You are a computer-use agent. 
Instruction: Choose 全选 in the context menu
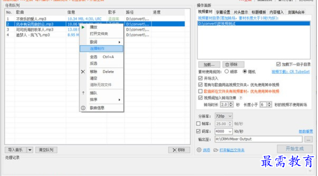pyautogui.click(x=94, y=57)
